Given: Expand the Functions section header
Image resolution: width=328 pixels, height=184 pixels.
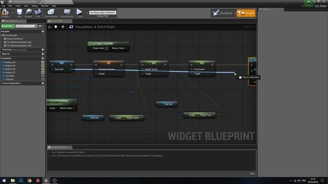Looking at the screenshot, I should coord(7,50).
